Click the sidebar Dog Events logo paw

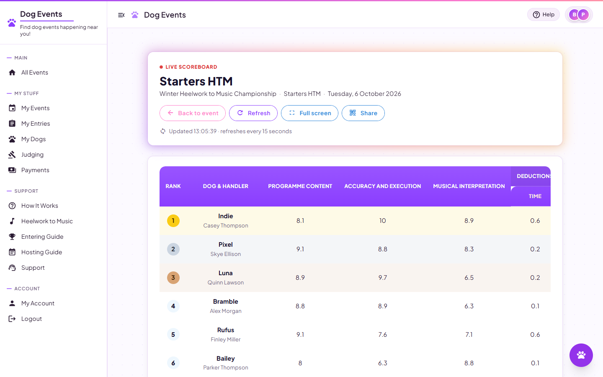(12, 23)
